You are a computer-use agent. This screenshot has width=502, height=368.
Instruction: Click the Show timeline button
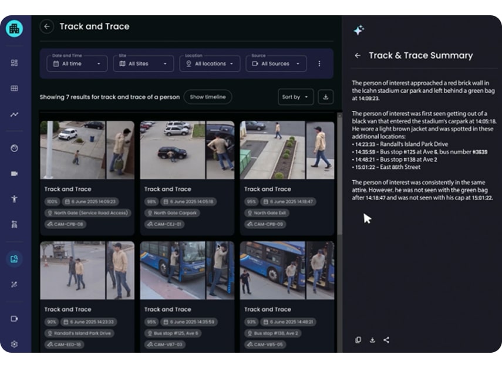[208, 97]
